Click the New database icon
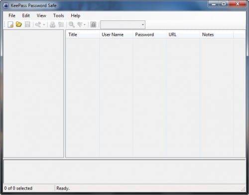The height and width of the screenshot is (195, 249). [10, 24]
